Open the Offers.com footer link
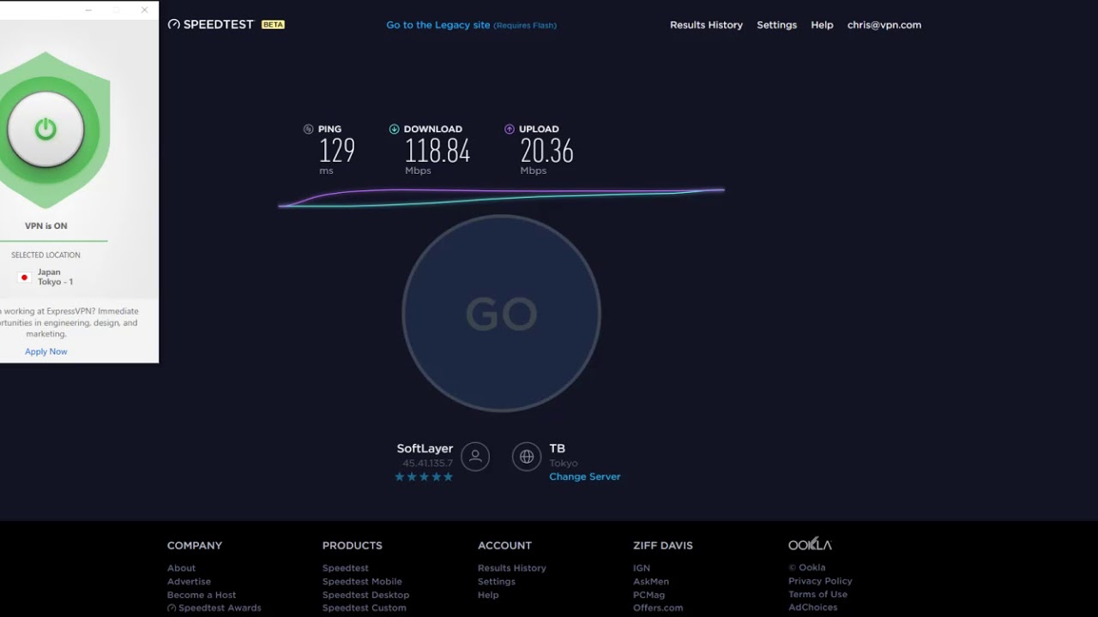 pos(658,608)
